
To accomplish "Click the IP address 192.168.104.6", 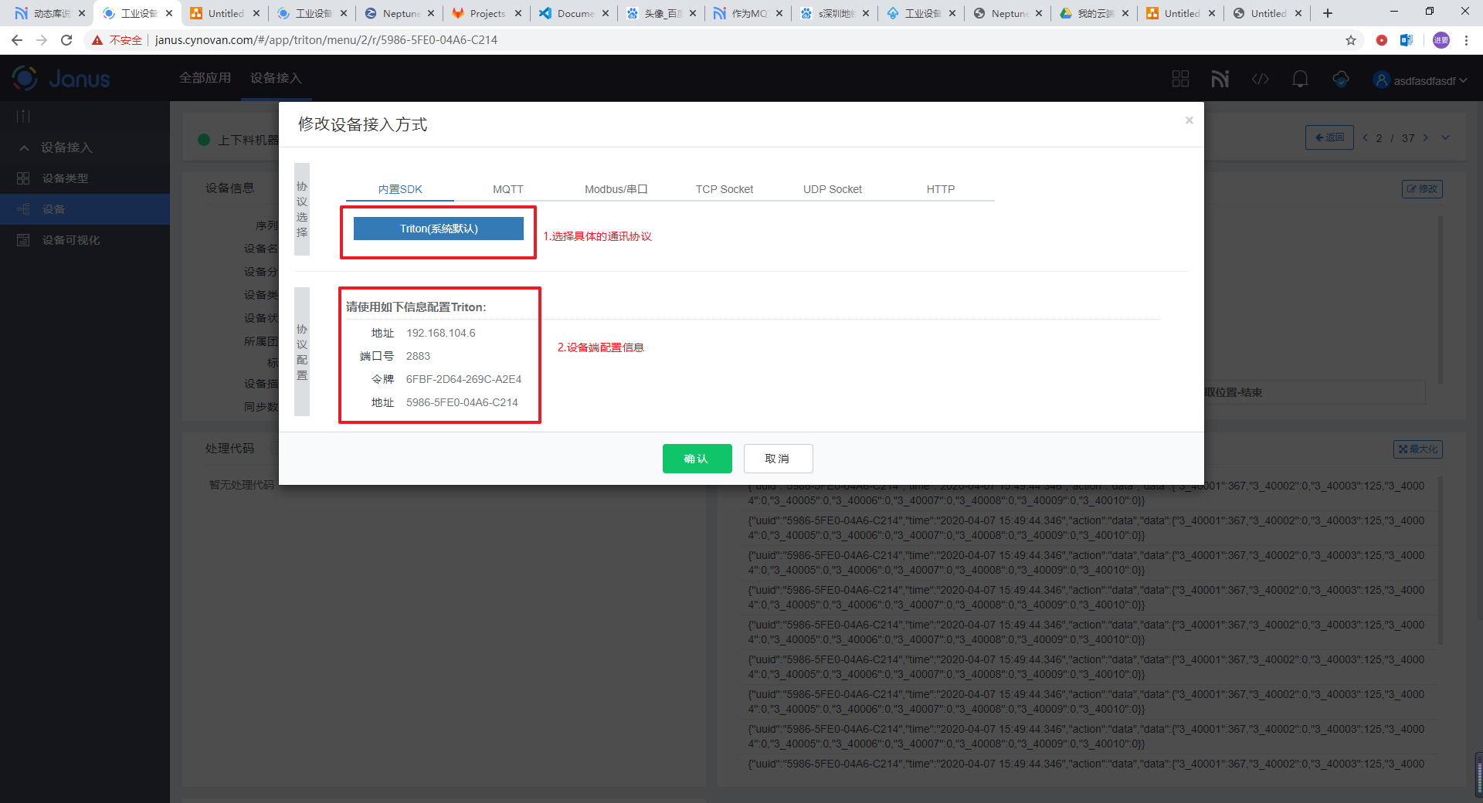I will coord(441,333).
